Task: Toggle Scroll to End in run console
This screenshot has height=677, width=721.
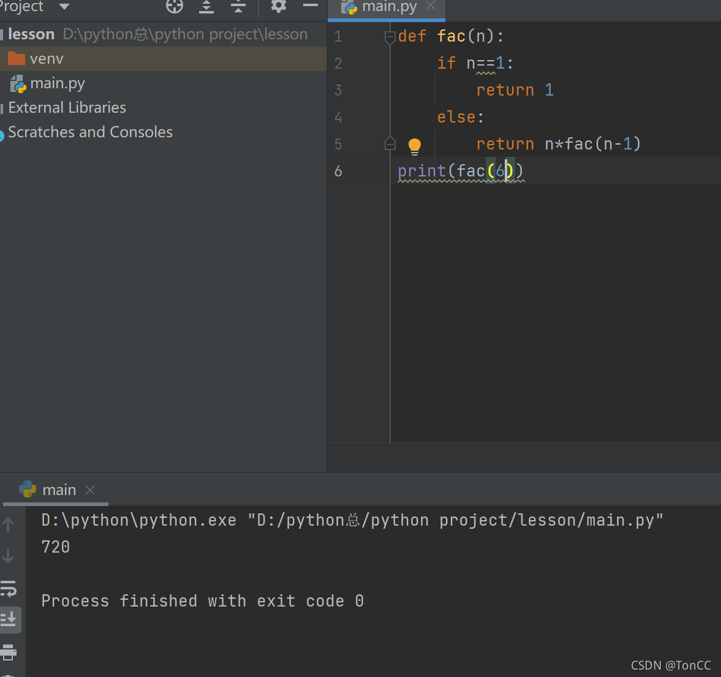Action: 9,619
